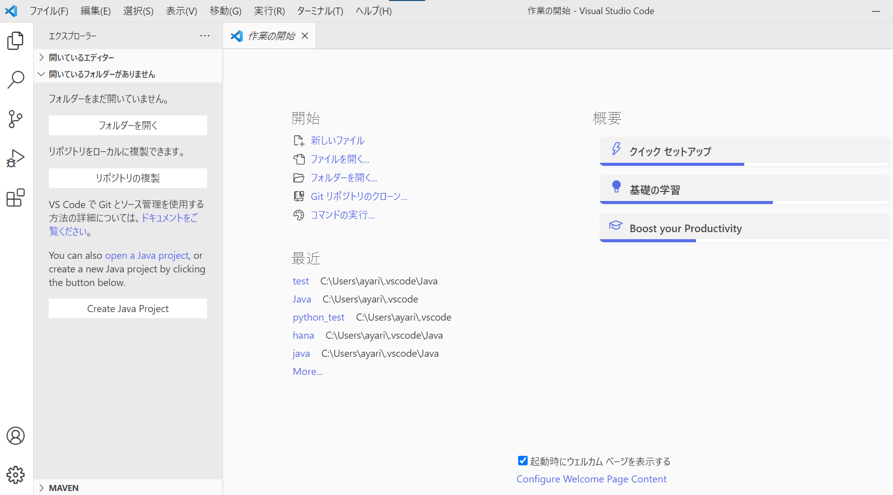Open the クイック セットアップ walkthrough card
The width and height of the screenshot is (893, 495).
click(x=744, y=151)
